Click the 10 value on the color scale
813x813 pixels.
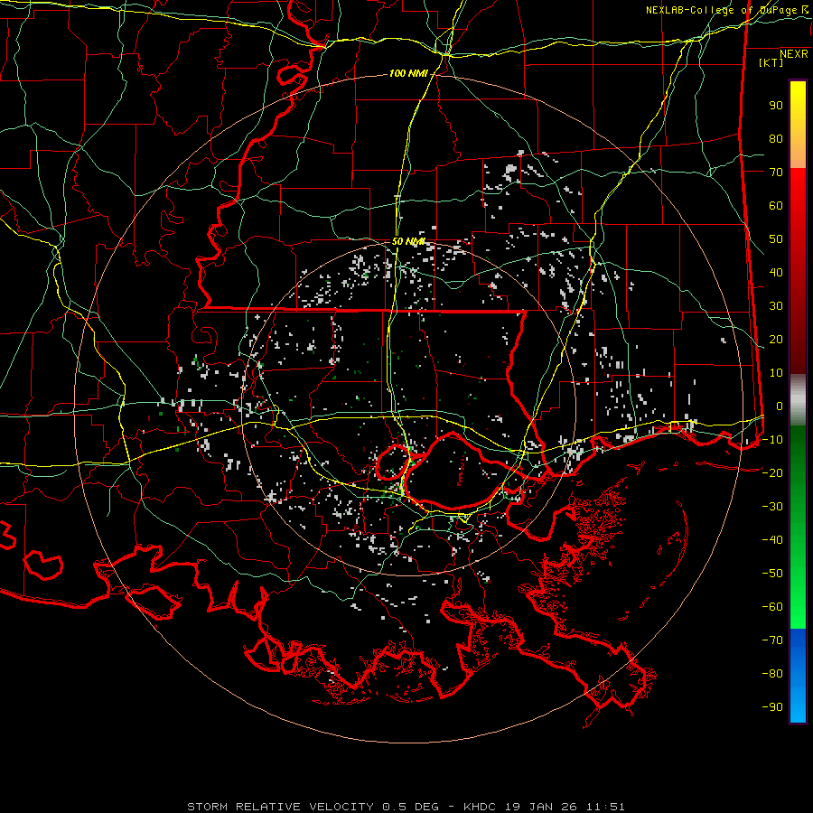776,373
